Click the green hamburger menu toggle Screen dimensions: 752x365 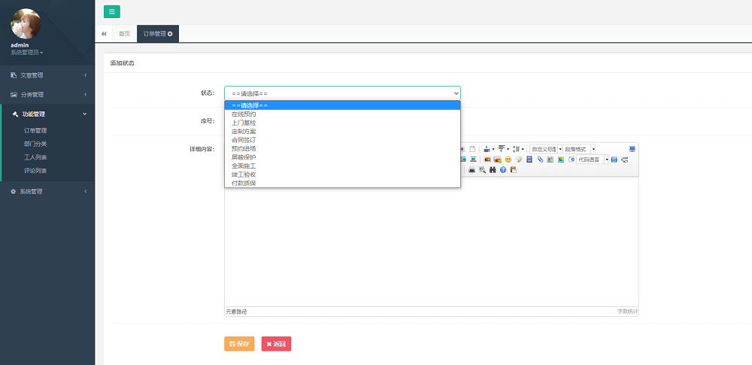pyautogui.click(x=111, y=11)
